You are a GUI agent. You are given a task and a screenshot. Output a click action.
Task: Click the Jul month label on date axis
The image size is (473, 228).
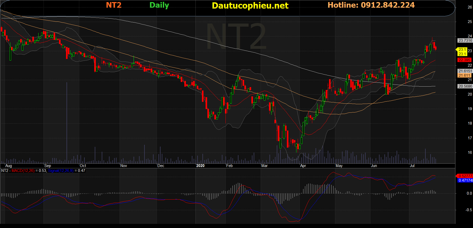[x=412, y=166]
